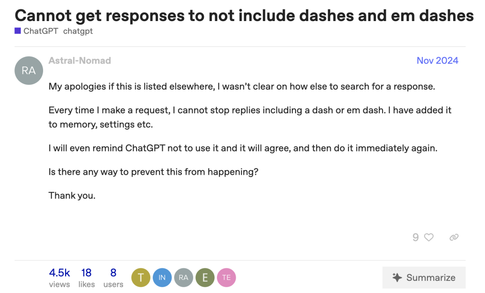This screenshot has width=485, height=293.
Task: Open the ChatGPT category link
Action: click(x=40, y=31)
